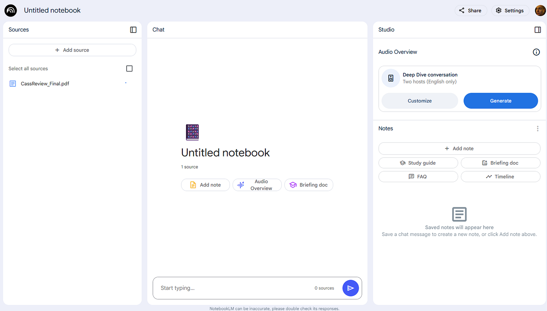Tick the Select all sources checkbox
547x311 pixels.
129,68
